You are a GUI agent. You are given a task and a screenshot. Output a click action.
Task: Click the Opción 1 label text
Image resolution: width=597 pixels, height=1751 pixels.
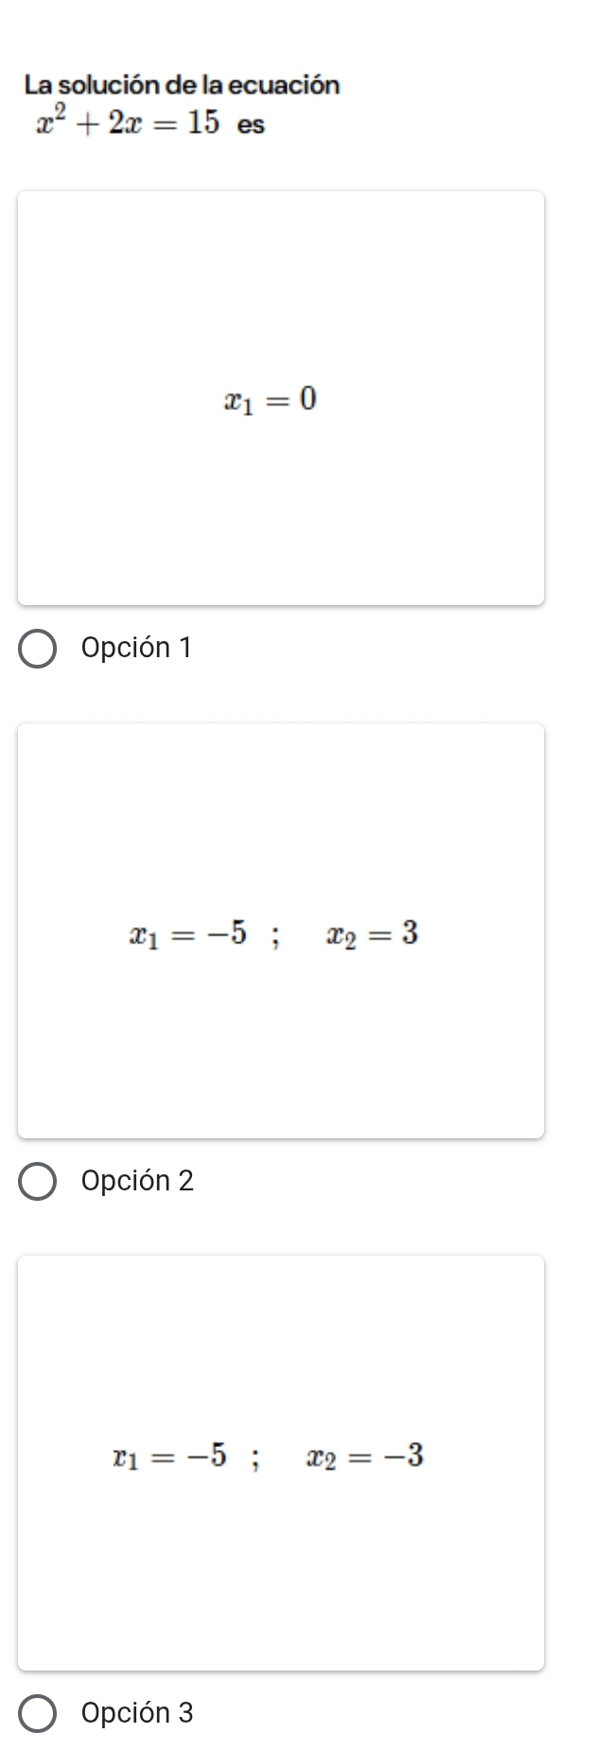[x=138, y=647]
